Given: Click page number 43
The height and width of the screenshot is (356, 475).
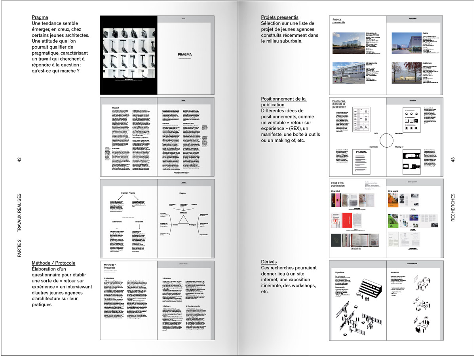Looking at the screenshot, I should pyautogui.click(x=454, y=160).
